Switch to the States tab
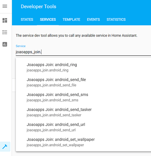151x156 pixels. [27, 20]
